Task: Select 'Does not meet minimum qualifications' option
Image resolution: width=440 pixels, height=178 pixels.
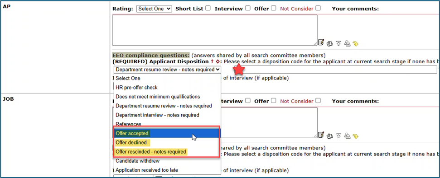Action: coord(167,97)
